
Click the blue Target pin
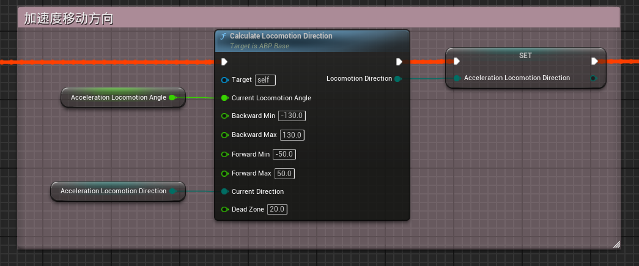pyautogui.click(x=224, y=80)
